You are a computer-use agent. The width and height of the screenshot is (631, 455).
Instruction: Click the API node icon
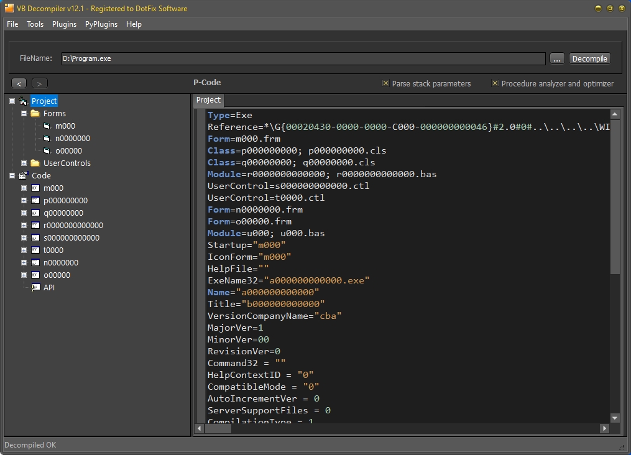click(x=35, y=287)
